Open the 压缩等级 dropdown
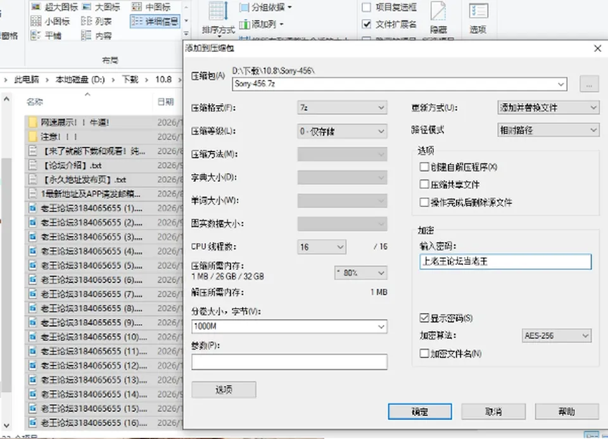 342,132
